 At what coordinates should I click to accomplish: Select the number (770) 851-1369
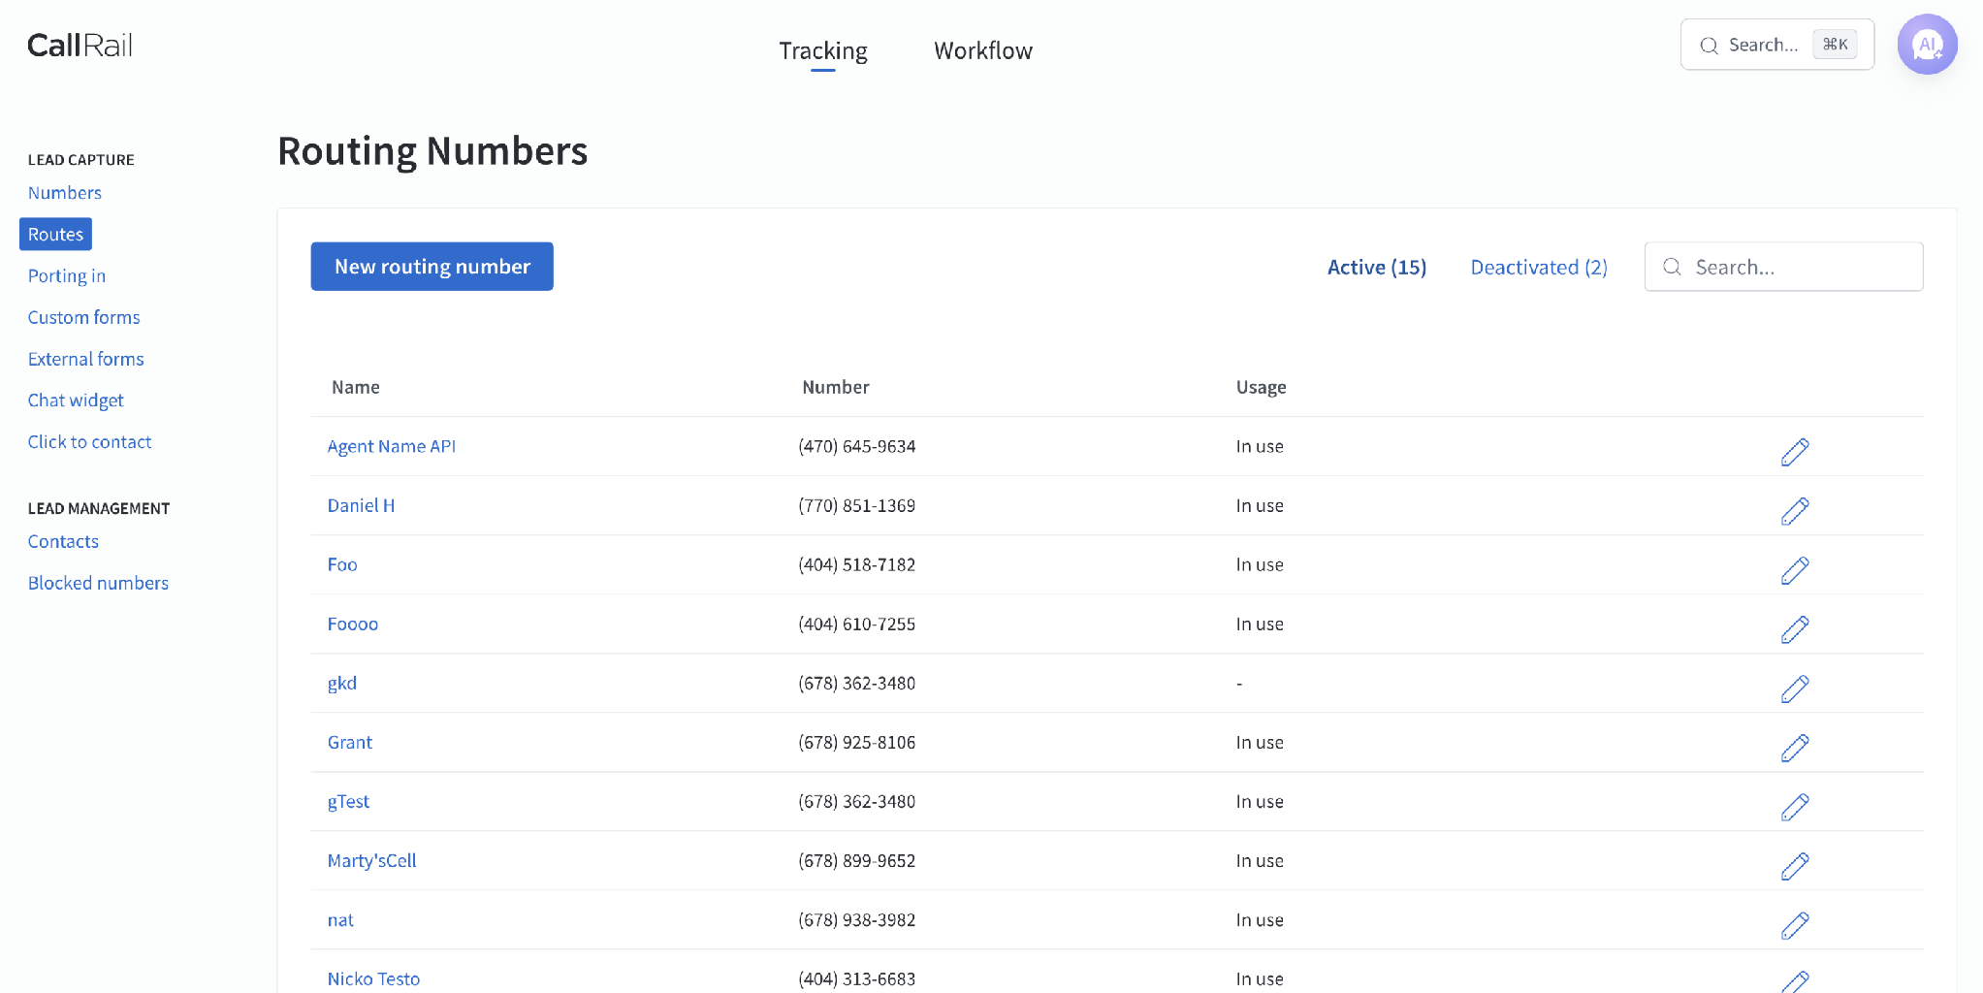[857, 505]
